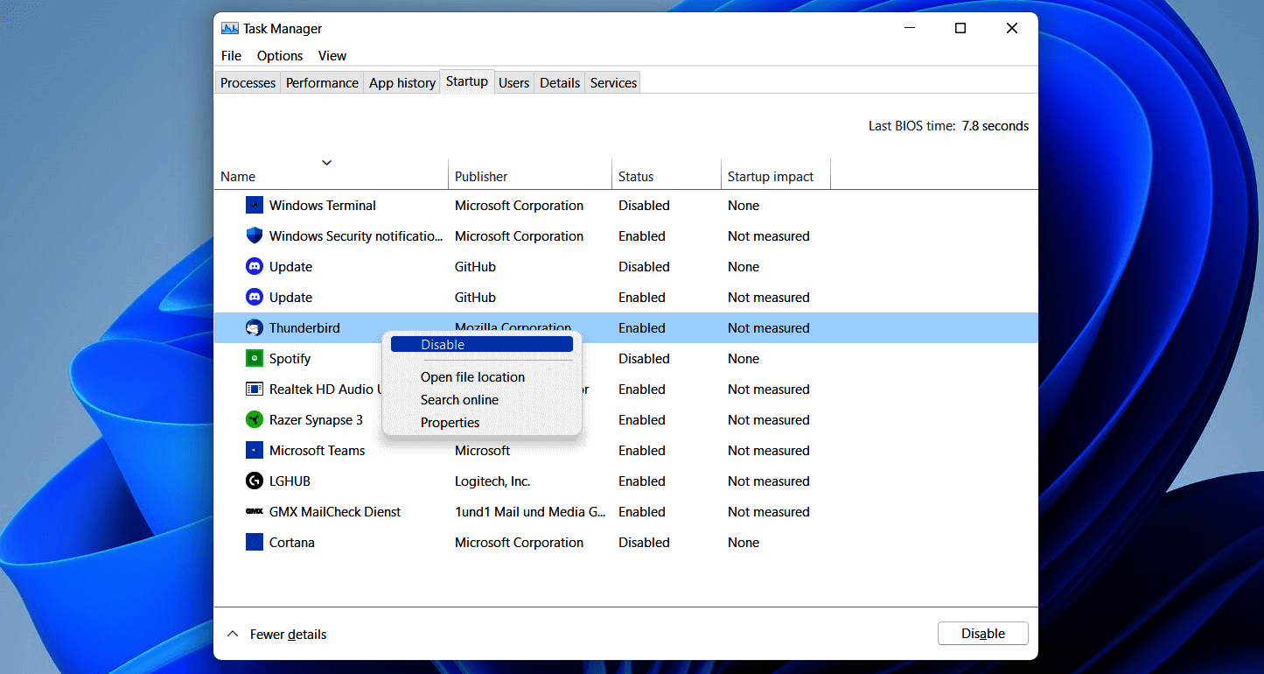The width and height of the screenshot is (1264, 674).
Task: Click the Windows Security notification icon
Action: click(253, 235)
